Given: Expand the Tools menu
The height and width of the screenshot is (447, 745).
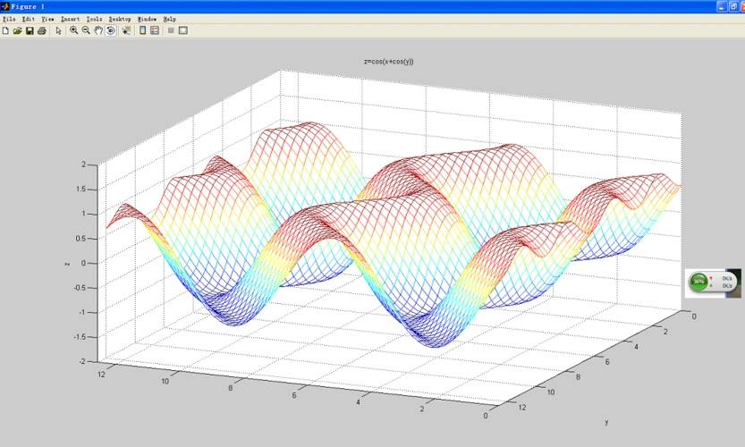Looking at the screenshot, I should 94,19.
